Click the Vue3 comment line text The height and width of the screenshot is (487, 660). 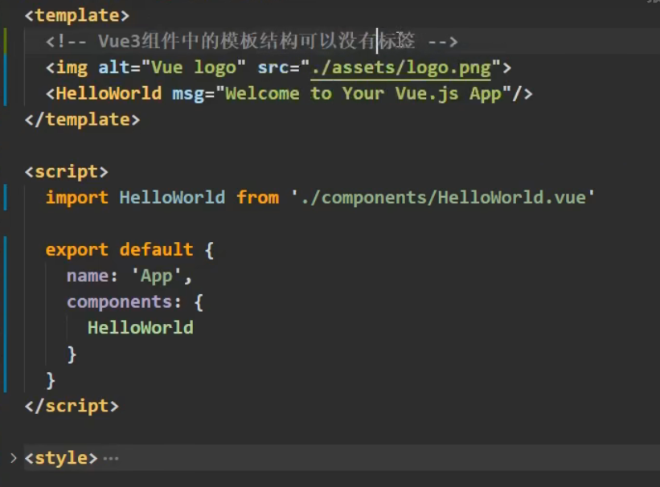click(x=252, y=41)
